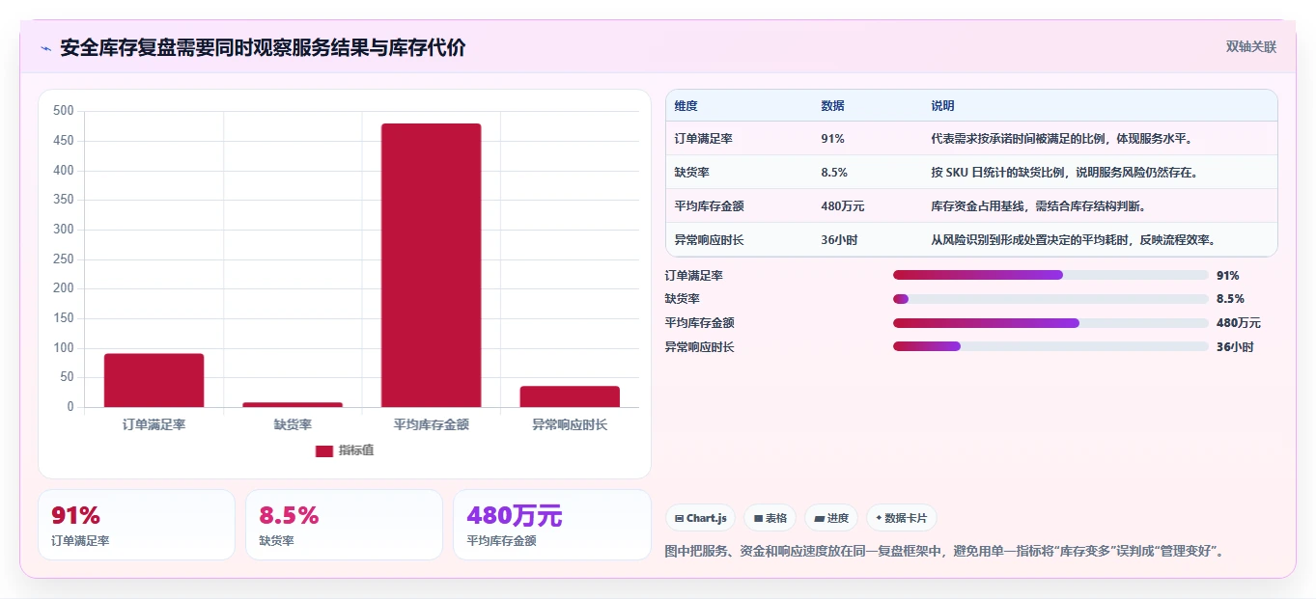Click the 维度 table column header
The width and height of the screenshot is (1316, 599).
686,105
